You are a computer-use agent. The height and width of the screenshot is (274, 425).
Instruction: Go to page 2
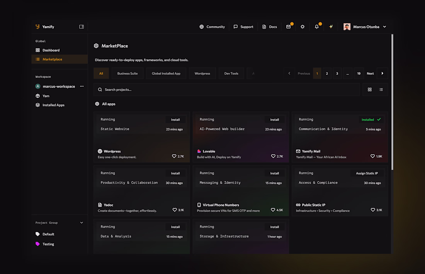point(327,73)
